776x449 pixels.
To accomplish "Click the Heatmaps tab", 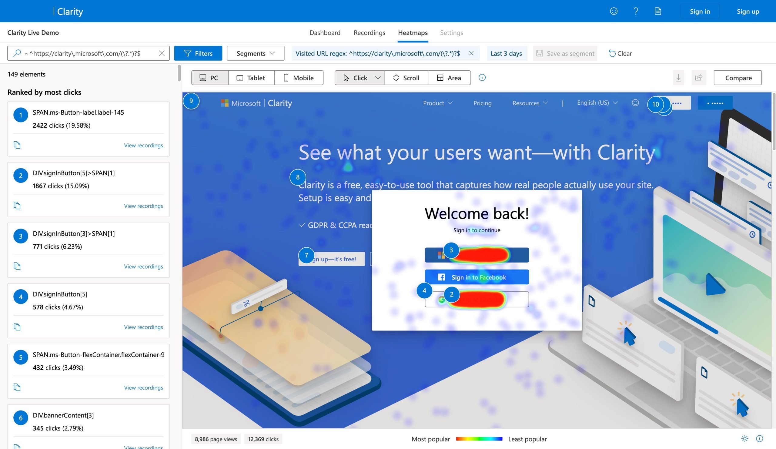I will click(x=413, y=32).
